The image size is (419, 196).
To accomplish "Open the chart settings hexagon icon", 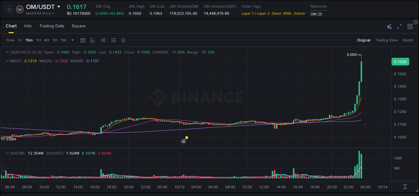I will [123, 40].
